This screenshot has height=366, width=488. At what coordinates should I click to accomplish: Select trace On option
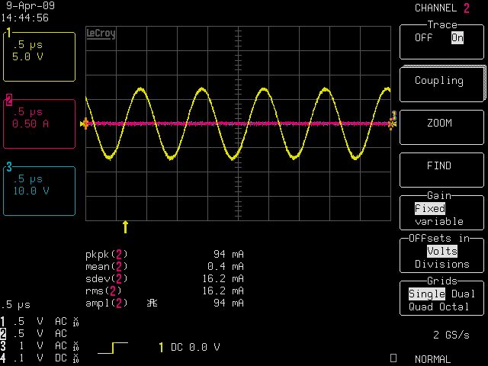(x=457, y=37)
